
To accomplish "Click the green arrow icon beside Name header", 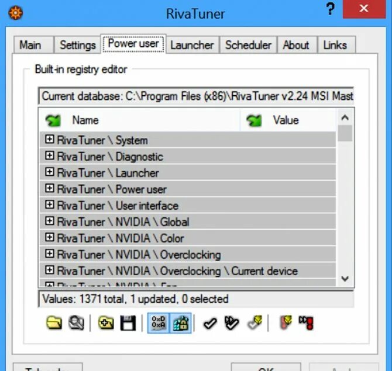I will click(x=53, y=120).
